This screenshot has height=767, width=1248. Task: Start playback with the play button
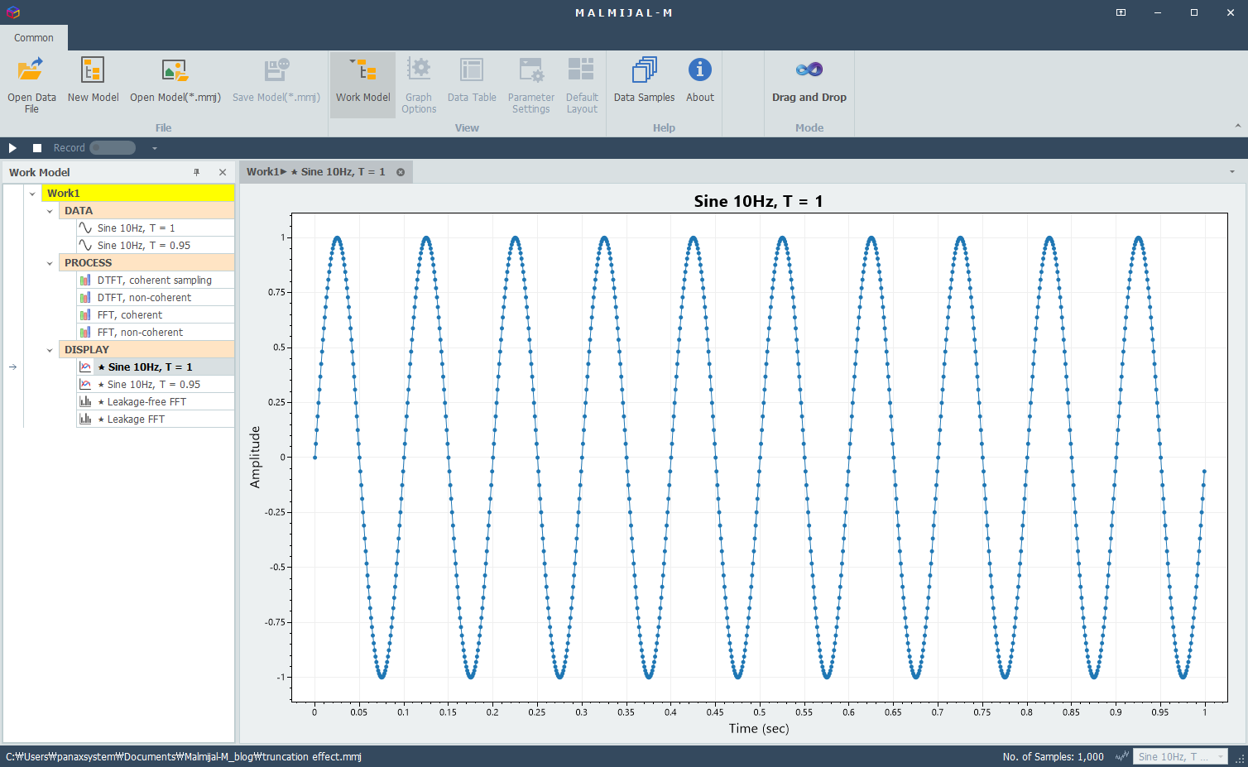pos(12,148)
